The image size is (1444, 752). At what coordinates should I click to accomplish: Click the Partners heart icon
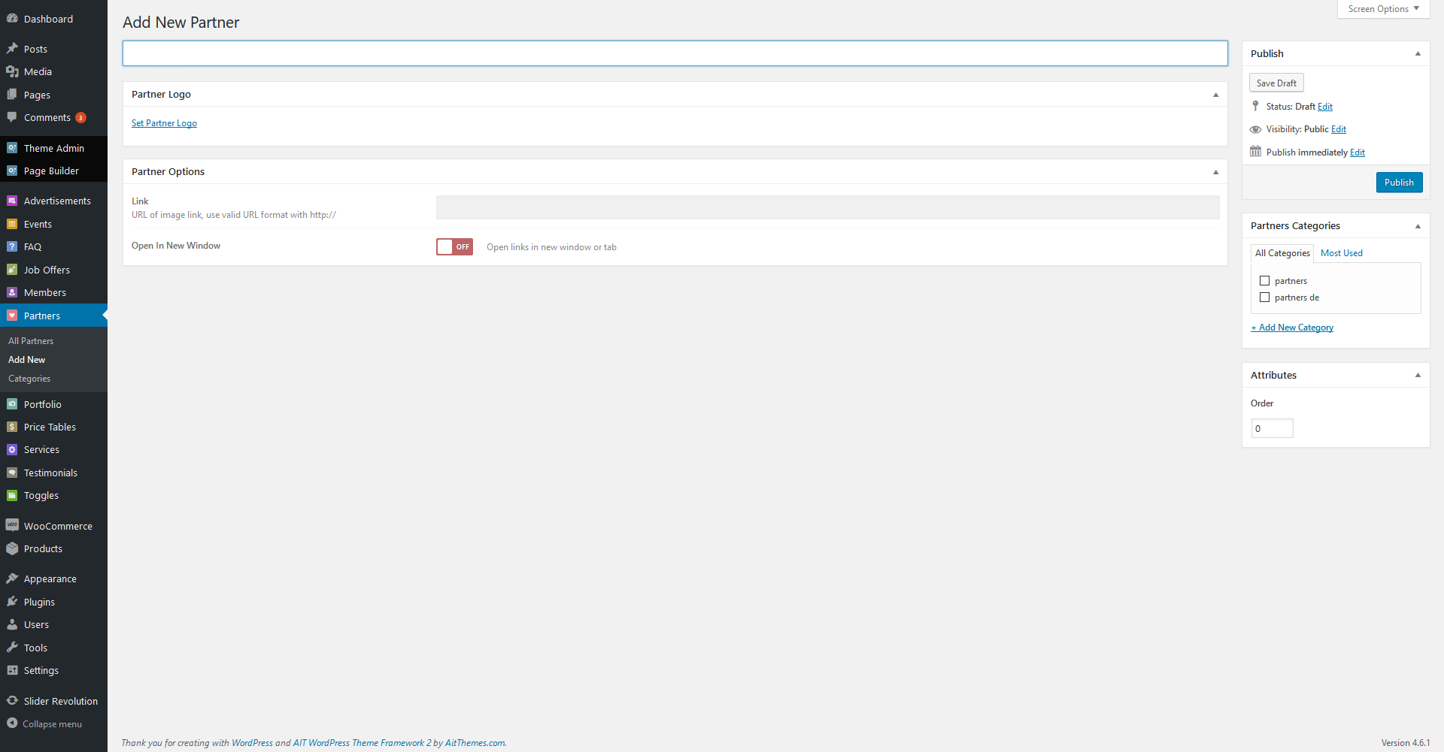12,316
